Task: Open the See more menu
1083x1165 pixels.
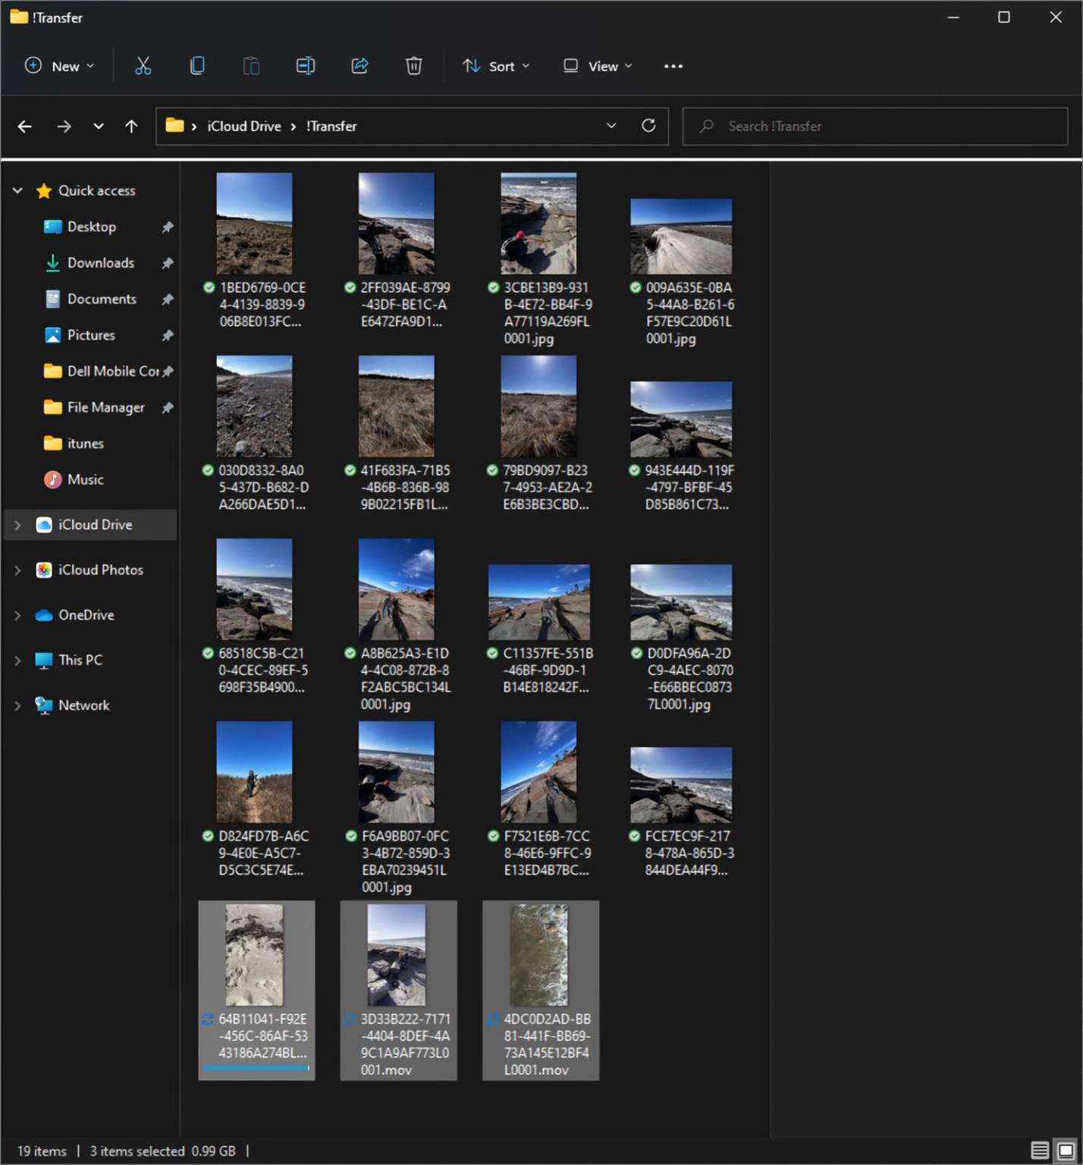Action: pyautogui.click(x=673, y=66)
